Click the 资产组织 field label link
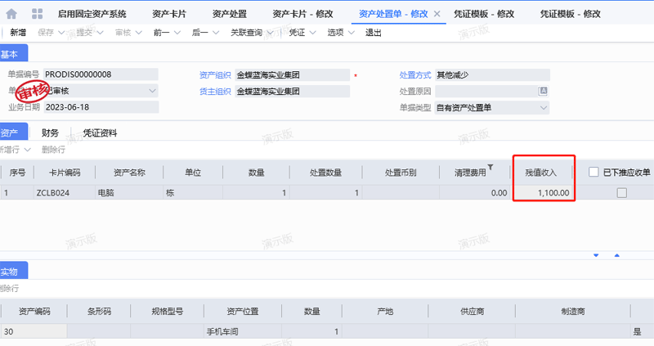Image resolution: width=654 pixels, height=346 pixels. click(x=215, y=74)
